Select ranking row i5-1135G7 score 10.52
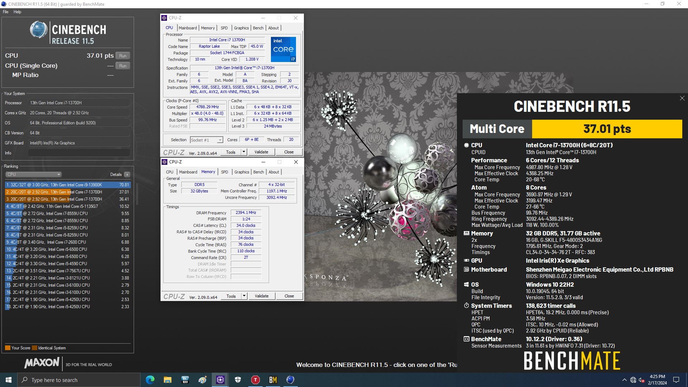688x387 pixels. pyautogui.click(x=68, y=206)
